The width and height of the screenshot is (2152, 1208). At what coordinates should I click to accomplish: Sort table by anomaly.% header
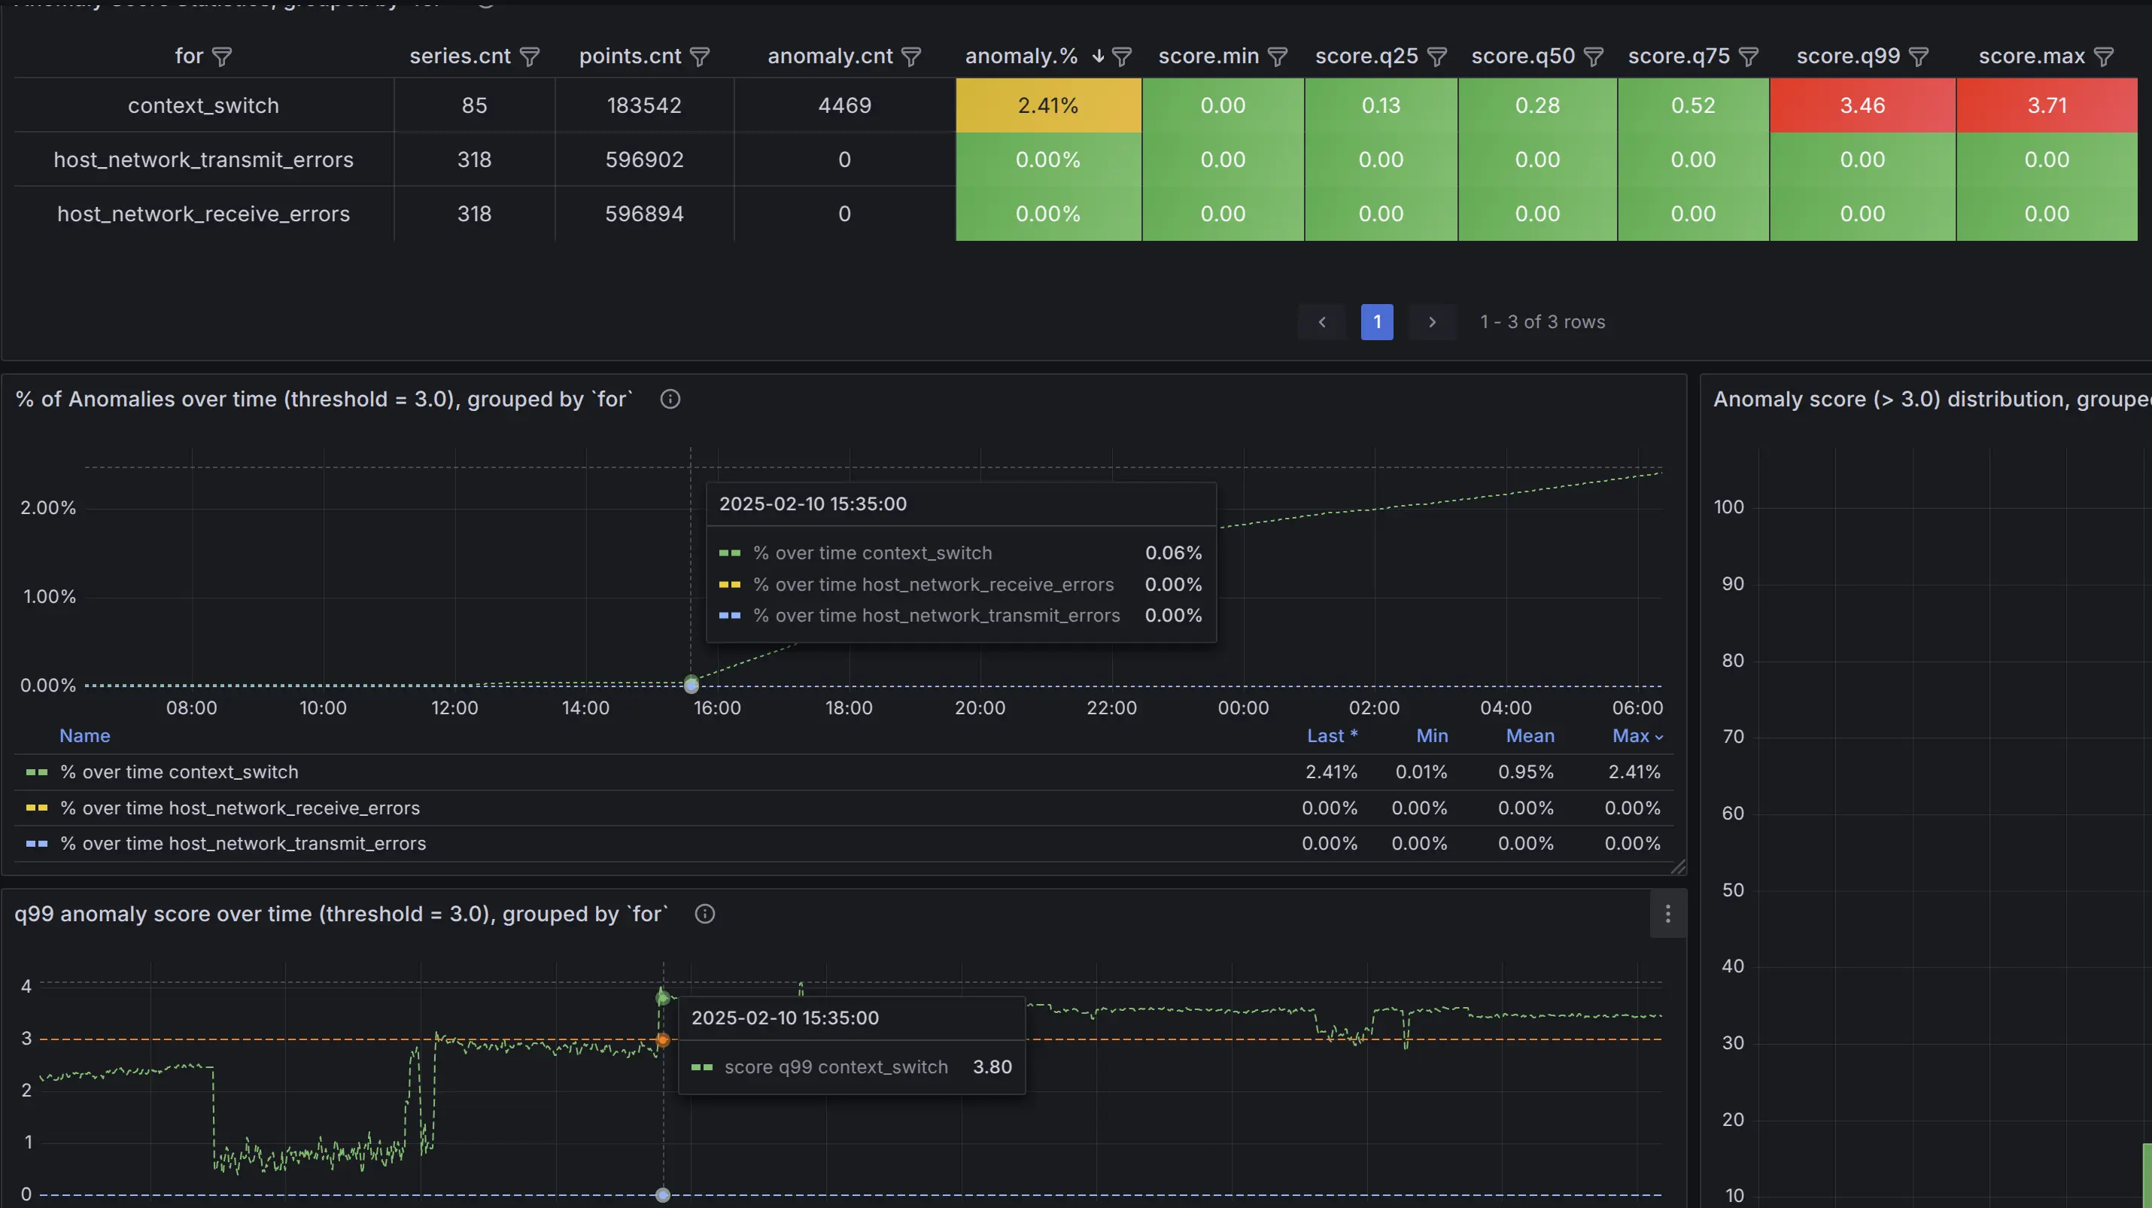pos(1021,56)
